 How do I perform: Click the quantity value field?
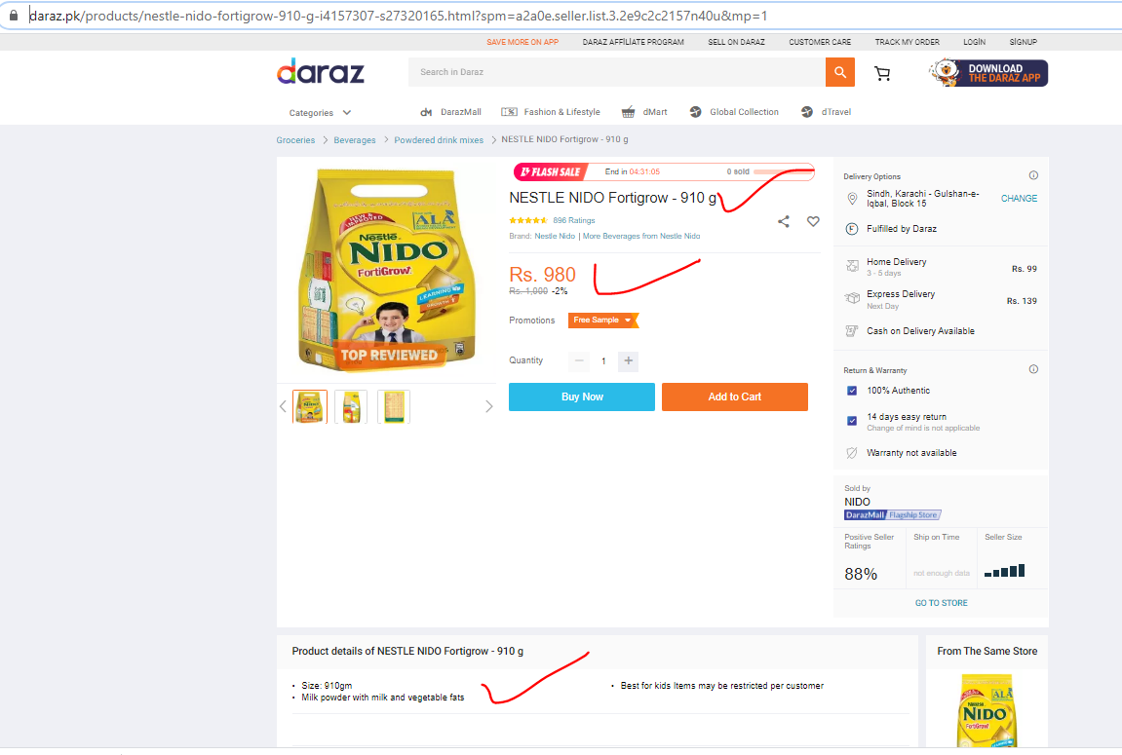[x=603, y=361]
